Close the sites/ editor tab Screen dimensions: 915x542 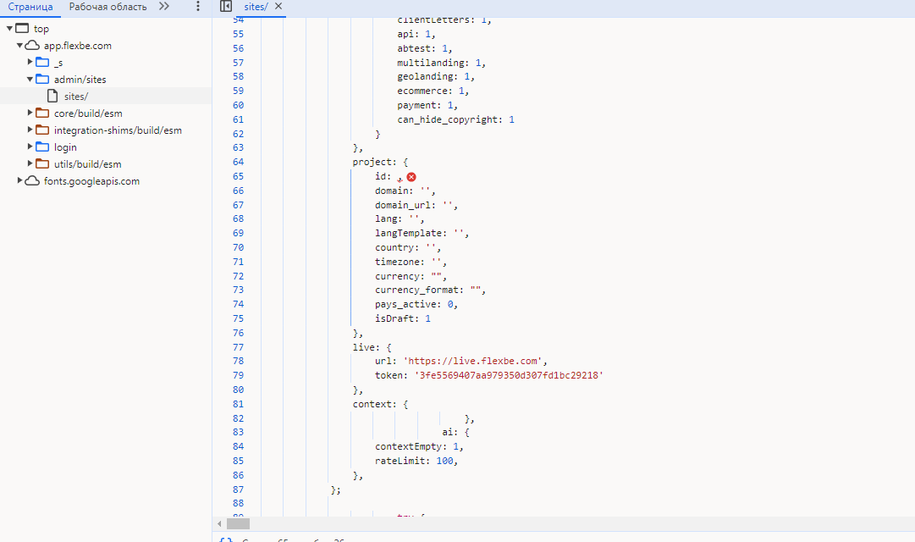pos(278,7)
